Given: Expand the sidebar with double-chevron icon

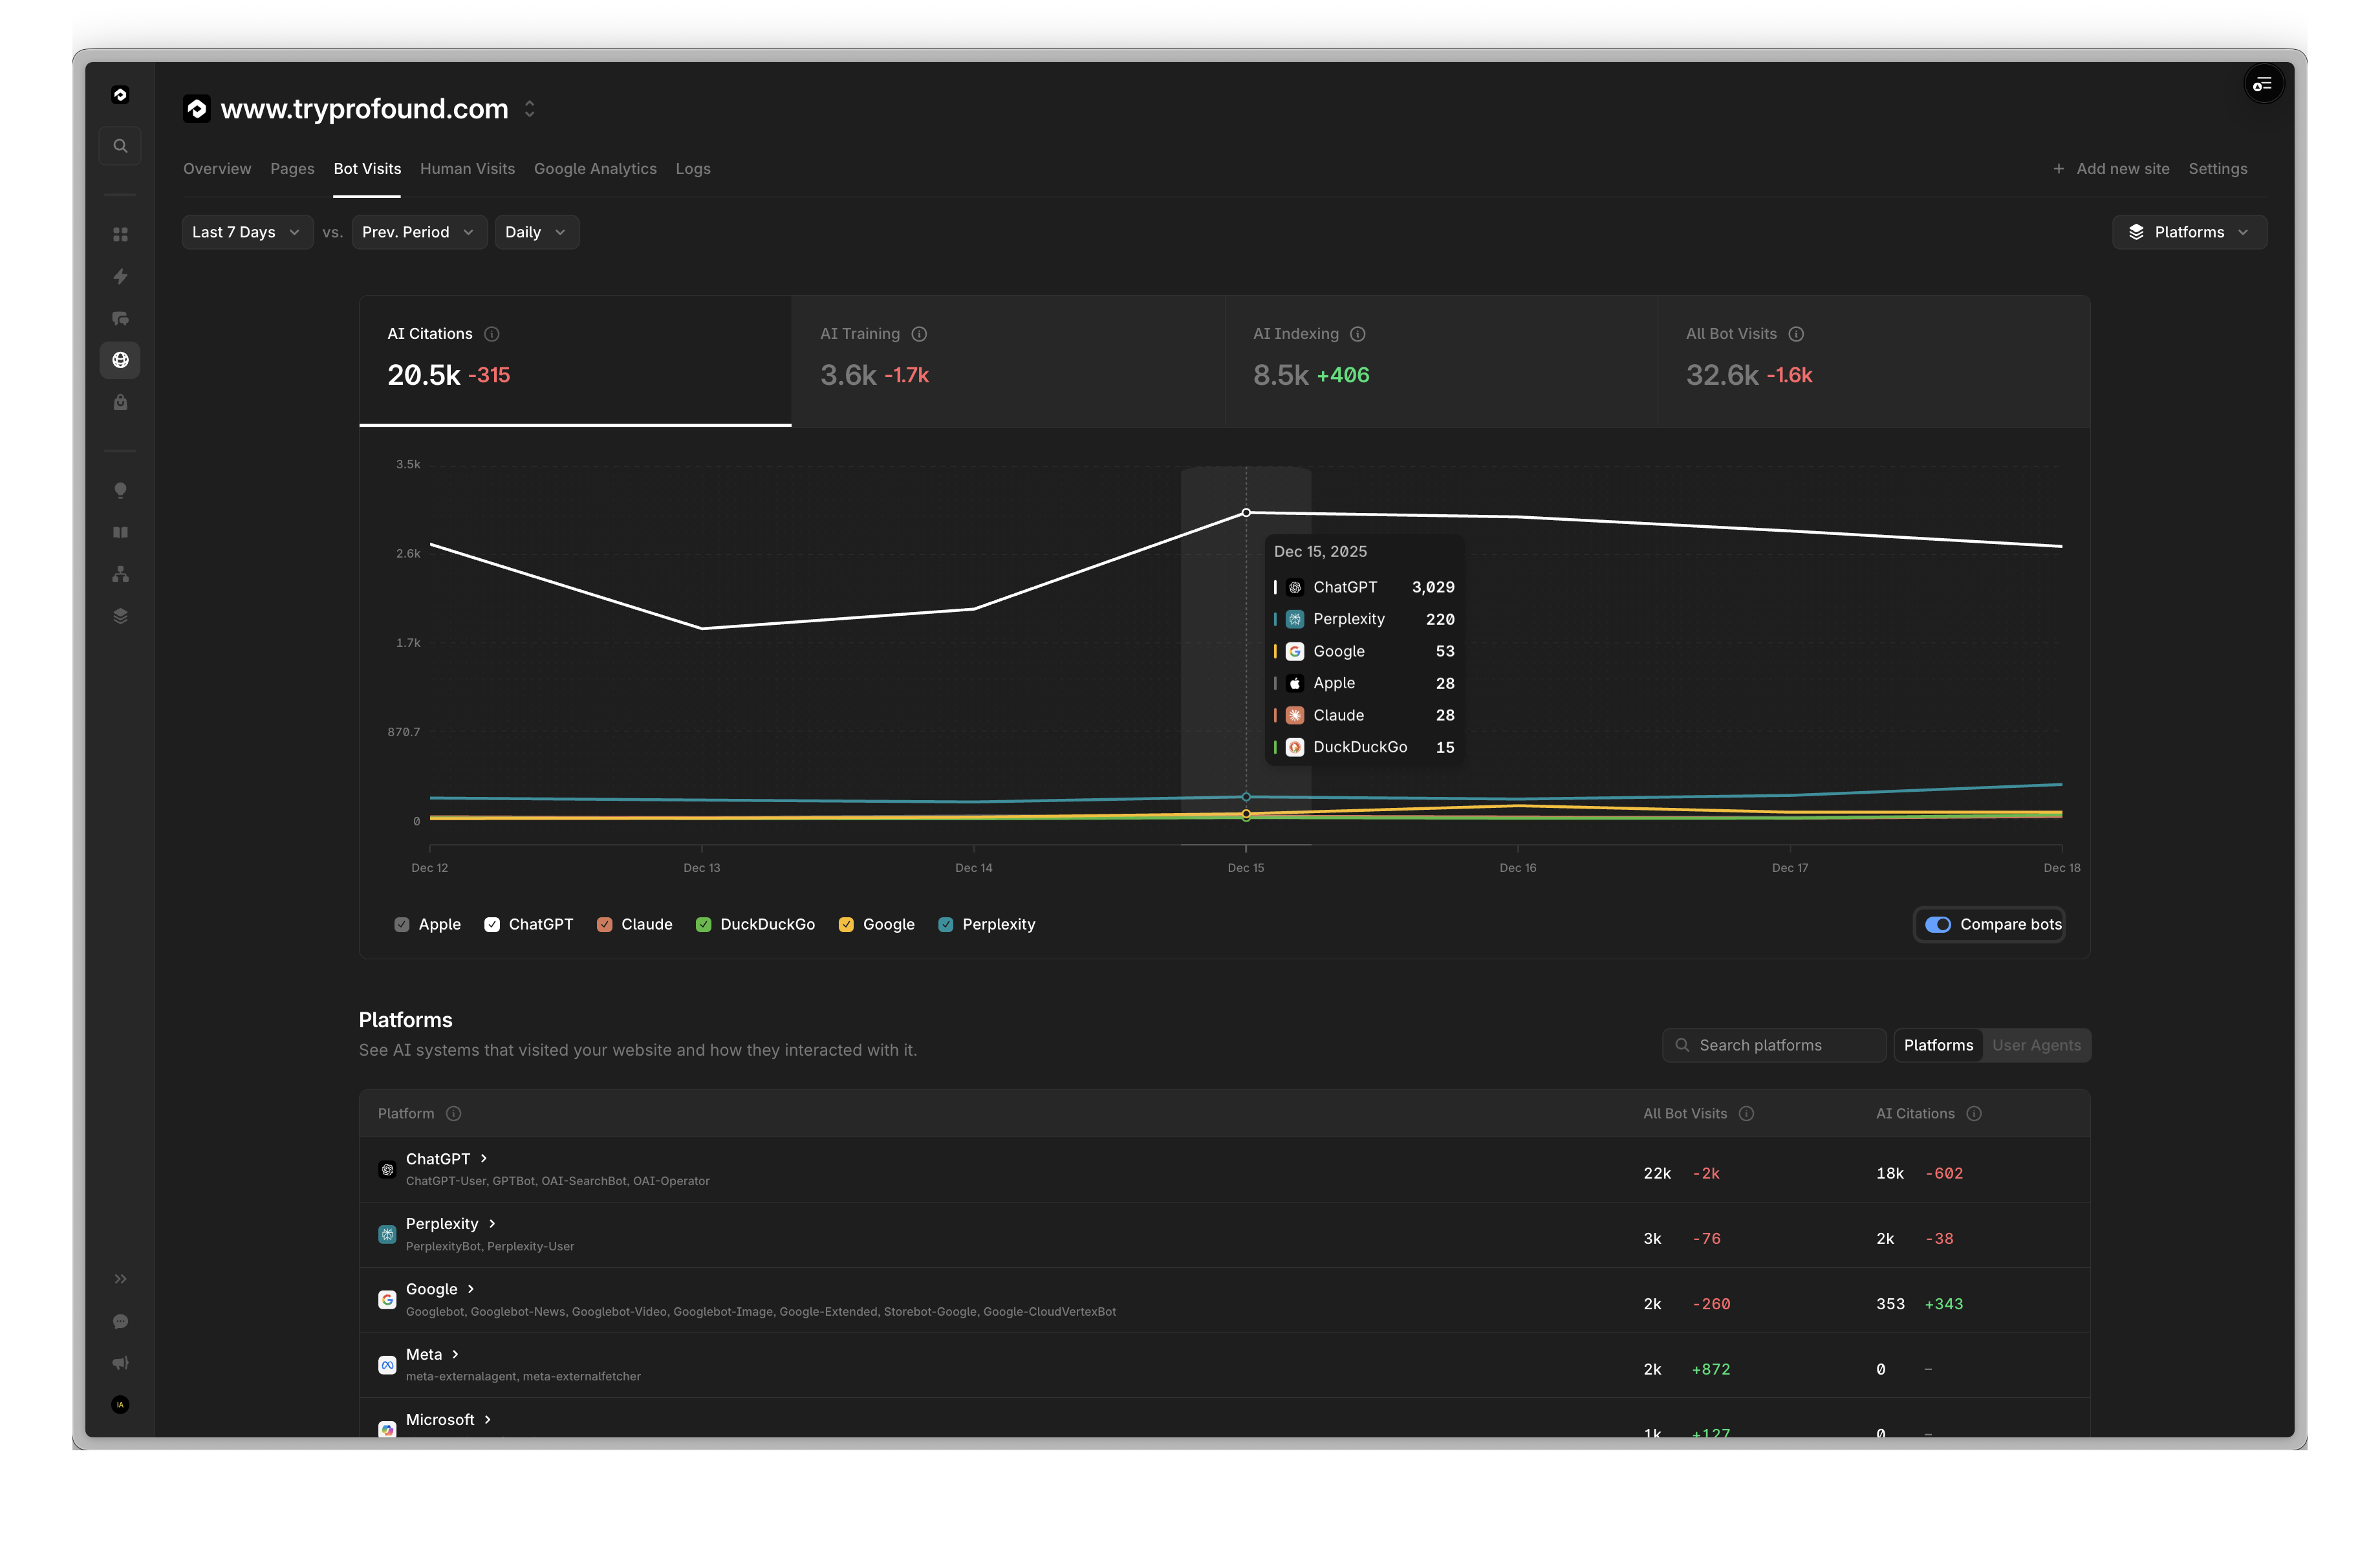Looking at the screenshot, I should coord(120,1279).
